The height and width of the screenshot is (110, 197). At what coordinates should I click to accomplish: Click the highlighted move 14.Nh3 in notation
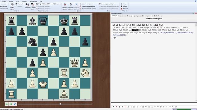(x=135, y=30)
